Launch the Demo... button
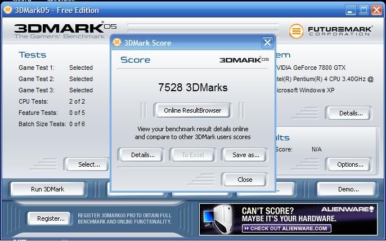This screenshot has width=386, height=241. (347, 189)
